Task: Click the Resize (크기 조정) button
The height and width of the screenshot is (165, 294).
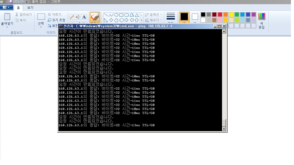Action: pos(56,20)
